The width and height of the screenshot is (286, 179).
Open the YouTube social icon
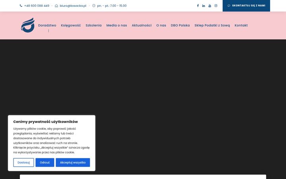[x=210, y=6]
